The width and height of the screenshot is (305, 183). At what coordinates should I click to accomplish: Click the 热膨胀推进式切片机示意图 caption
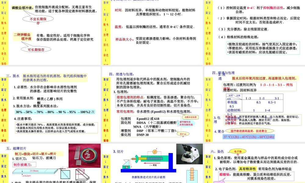[149, 177]
